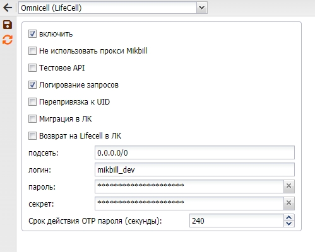The image size is (315, 252).
Task: Click the 'Возврат на Lifecell в ЛК' label
Action: pos(80,136)
